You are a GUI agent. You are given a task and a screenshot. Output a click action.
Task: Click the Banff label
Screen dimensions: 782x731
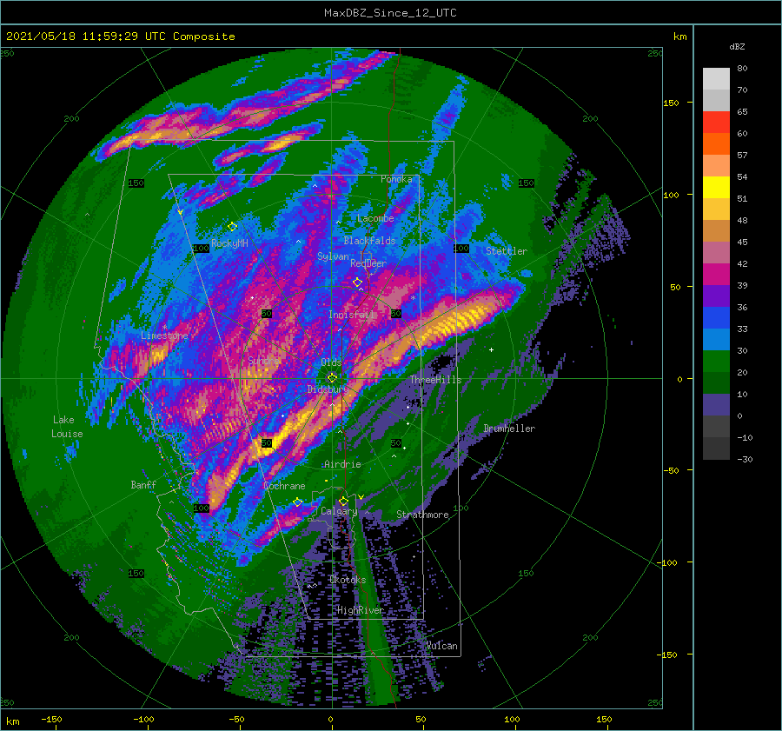tap(143, 484)
